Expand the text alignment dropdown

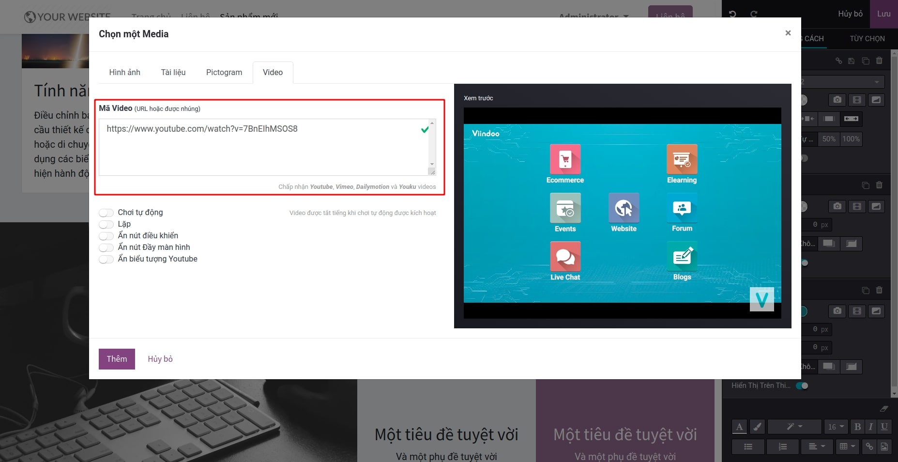coord(816,447)
